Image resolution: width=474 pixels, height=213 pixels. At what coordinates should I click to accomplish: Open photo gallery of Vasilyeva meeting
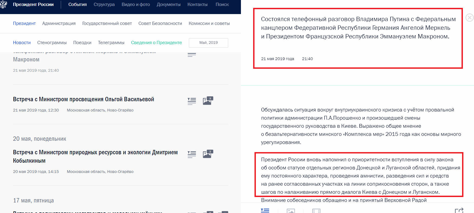tap(208, 101)
